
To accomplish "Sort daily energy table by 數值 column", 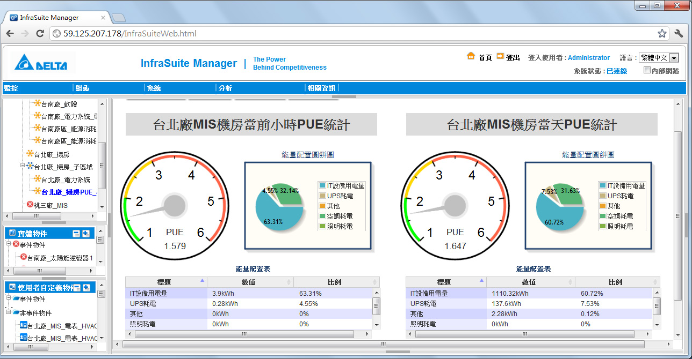I will click(x=531, y=282).
